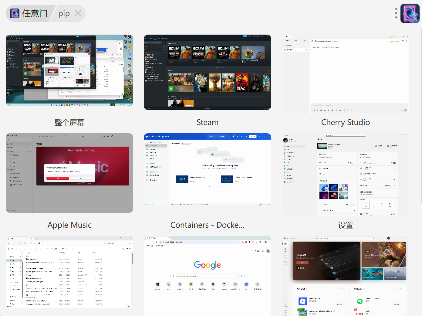
Task: Clear the pip command with the X icon
Action: click(78, 13)
